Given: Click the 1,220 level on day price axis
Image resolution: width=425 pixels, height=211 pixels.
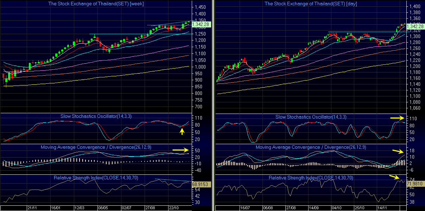Looking at the screenshot, I should (415, 60).
